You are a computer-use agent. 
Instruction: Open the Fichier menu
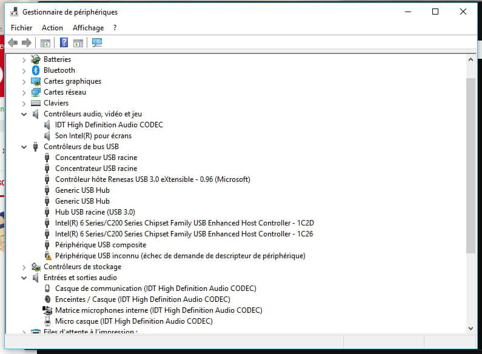[21, 28]
